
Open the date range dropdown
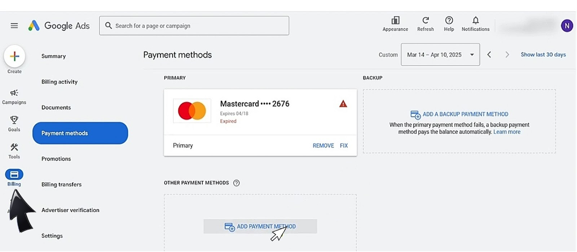pyautogui.click(x=440, y=54)
